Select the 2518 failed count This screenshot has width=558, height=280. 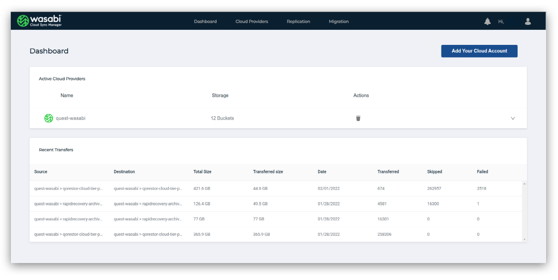pyautogui.click(x=481, y=188)
